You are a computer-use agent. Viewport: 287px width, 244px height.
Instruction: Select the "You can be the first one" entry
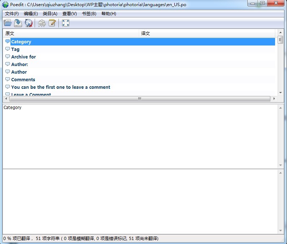61,87
